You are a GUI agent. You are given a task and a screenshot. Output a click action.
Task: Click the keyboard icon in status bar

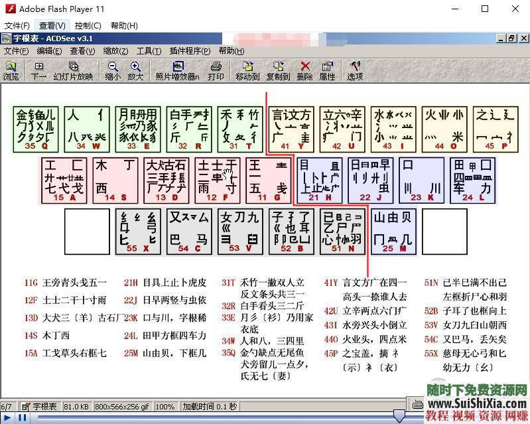tap(418, 404)
